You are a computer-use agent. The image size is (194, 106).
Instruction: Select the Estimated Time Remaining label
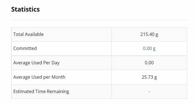coord(41,92)
